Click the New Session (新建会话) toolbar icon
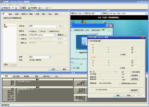The image size is (149, 107). click(2, 8)
